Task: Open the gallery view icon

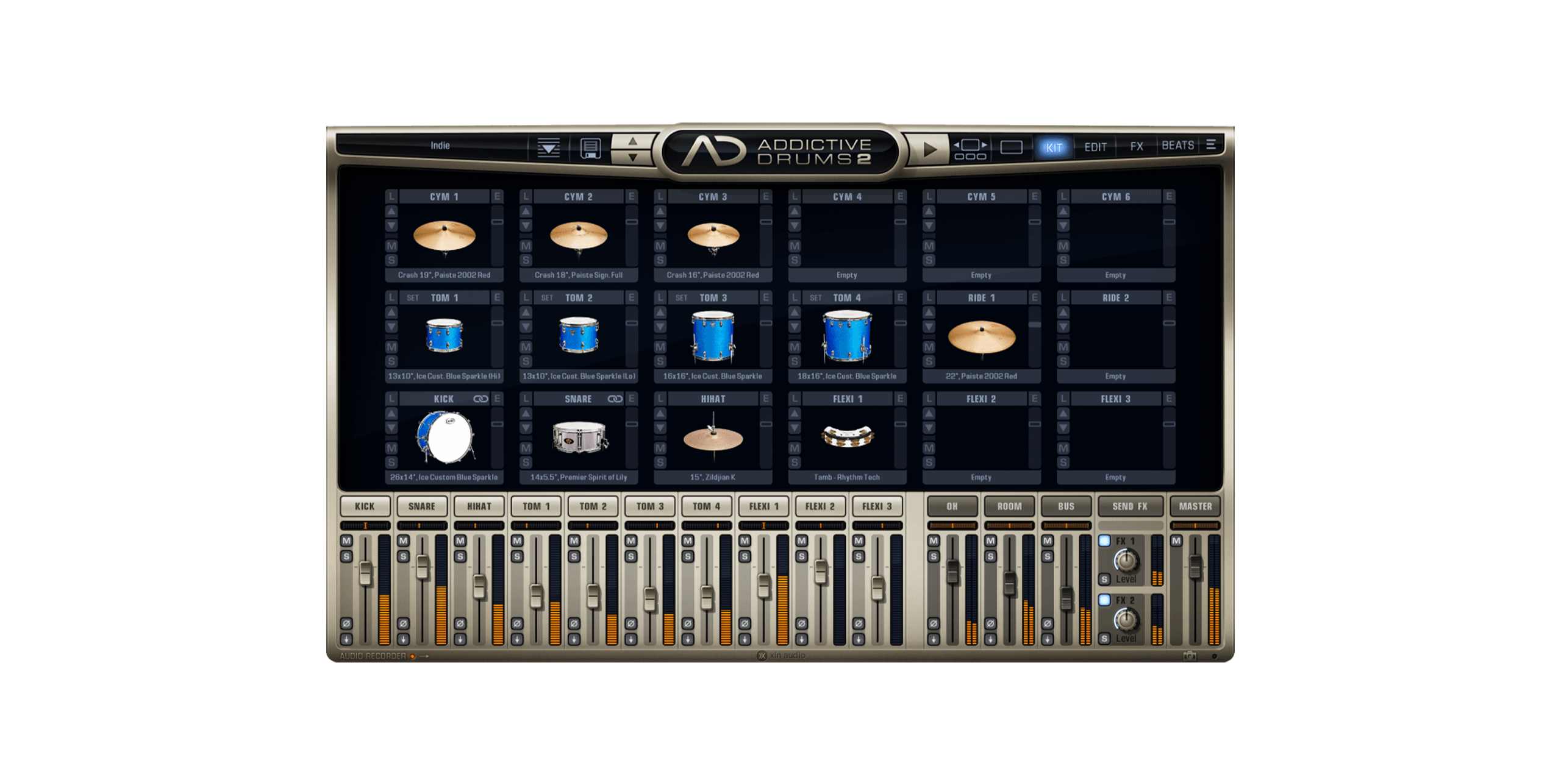Action: click(970, 148)
